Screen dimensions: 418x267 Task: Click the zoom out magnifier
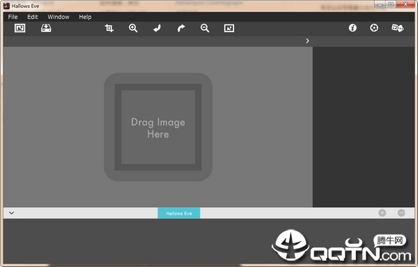(205, 28)
